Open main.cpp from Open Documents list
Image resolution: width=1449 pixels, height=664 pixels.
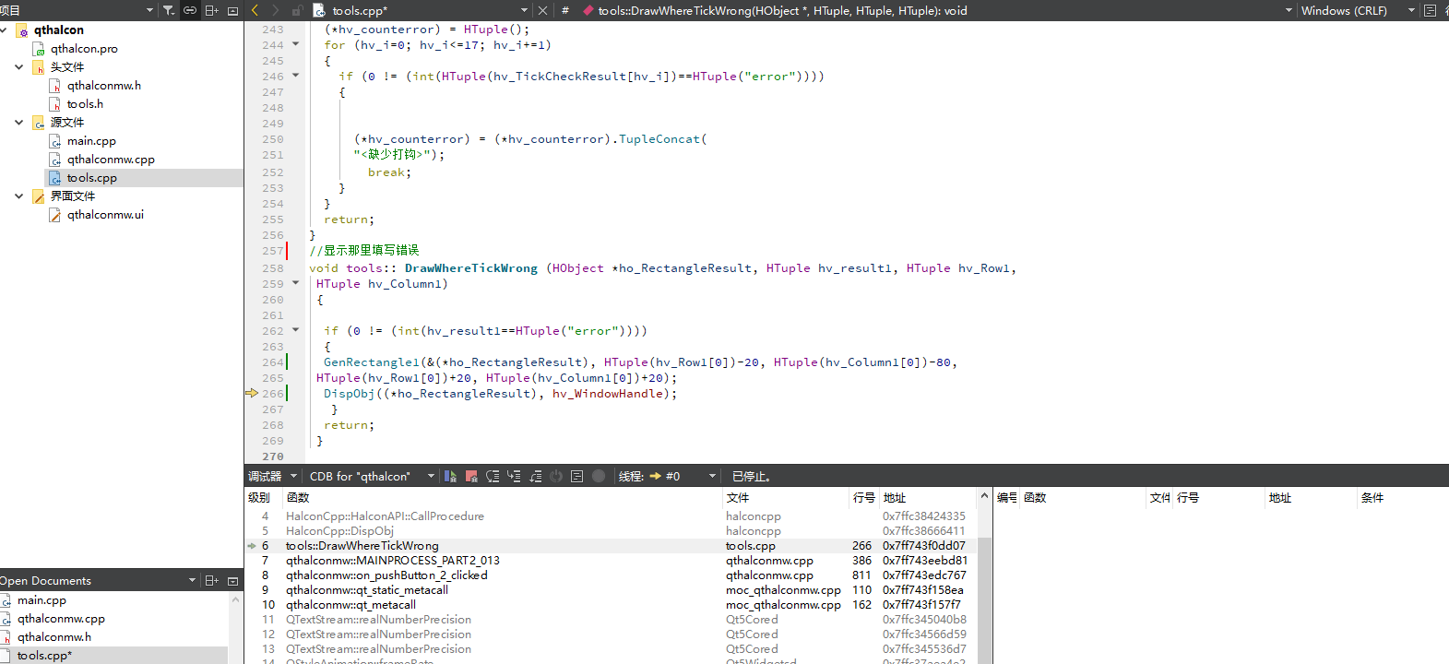pyautogui.click(x=42, y=600)
